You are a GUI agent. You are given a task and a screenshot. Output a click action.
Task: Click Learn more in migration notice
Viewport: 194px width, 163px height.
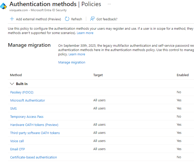[77, 54]
